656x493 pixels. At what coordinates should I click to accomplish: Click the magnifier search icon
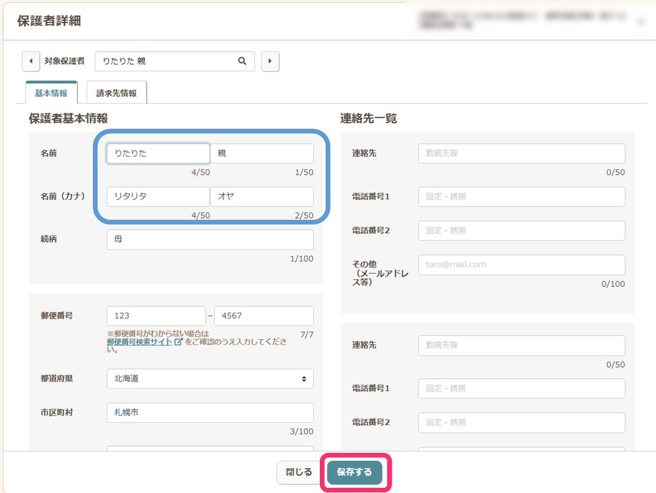tap(242, 61)
